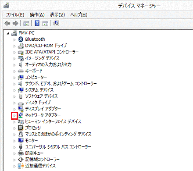Screen dimensions: 193x171
Task: Click the ユニバーサル シリアル バス コントローラー icon
Action: pyautogui.click(x=21, y=147)
